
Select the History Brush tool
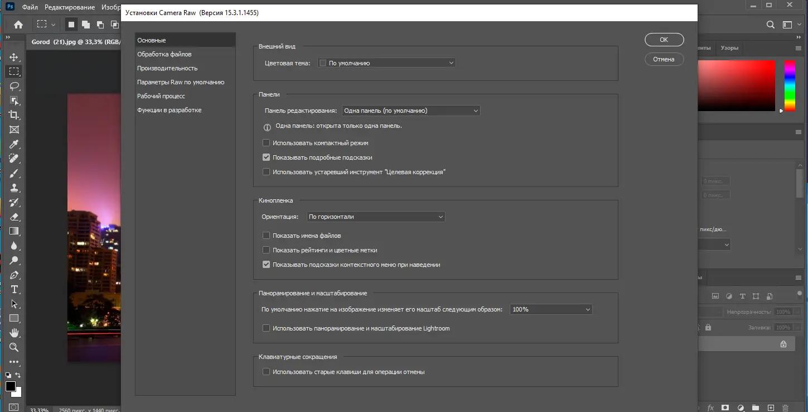(14, 202)
